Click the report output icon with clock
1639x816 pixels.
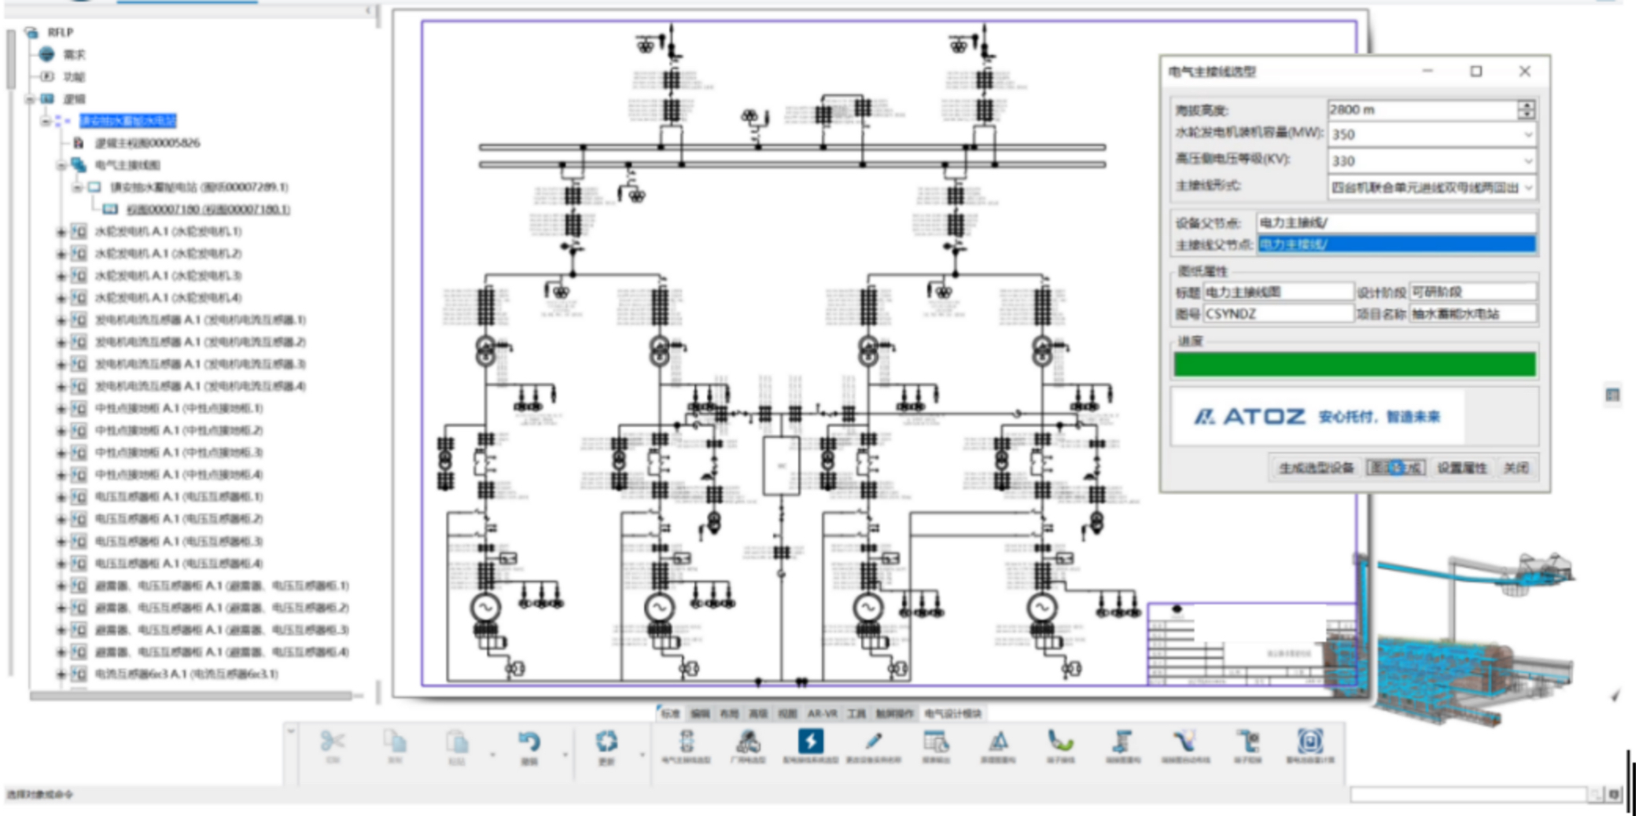tap(935, 741)
